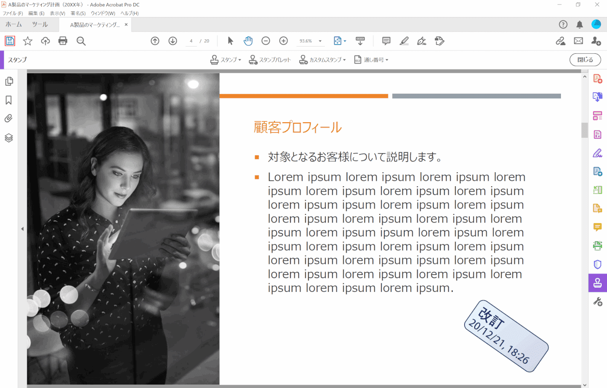Viewport: 607px width, 388px height.
Task: Upload the file with the cloud icon
Action: 45,41
